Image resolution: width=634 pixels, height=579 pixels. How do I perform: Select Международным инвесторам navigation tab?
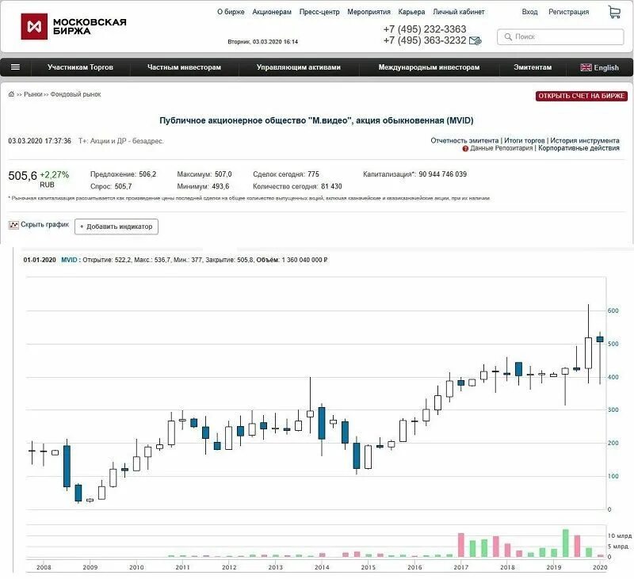[x=429, y=67]
